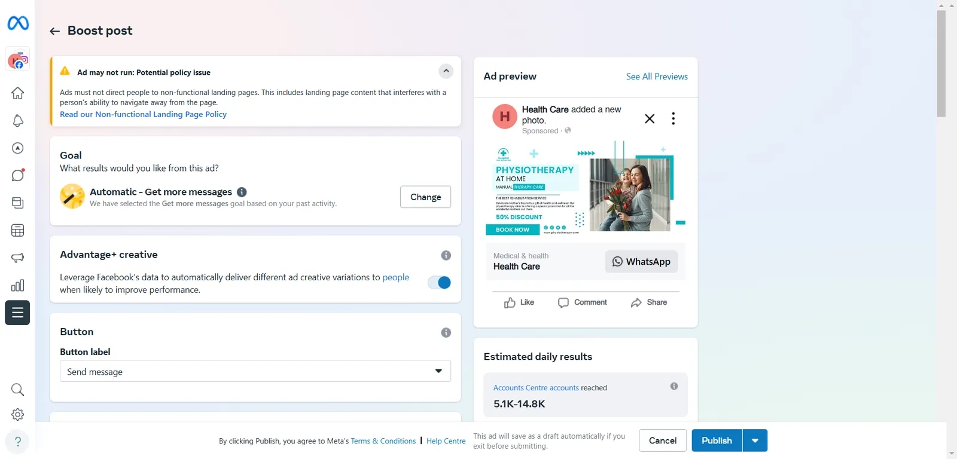Image resolution: width=957 pixels, height=459 pixels.
Task: Click See All Previews link
Action: pyautogui.click(x=657, y=76)
